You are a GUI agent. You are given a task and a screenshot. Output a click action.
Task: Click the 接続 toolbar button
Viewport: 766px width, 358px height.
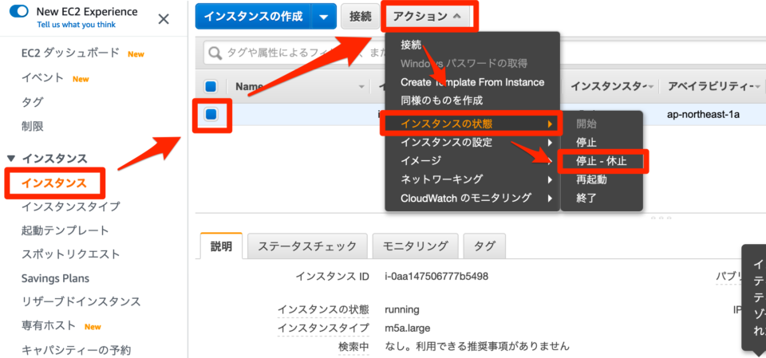pos(361,16)
